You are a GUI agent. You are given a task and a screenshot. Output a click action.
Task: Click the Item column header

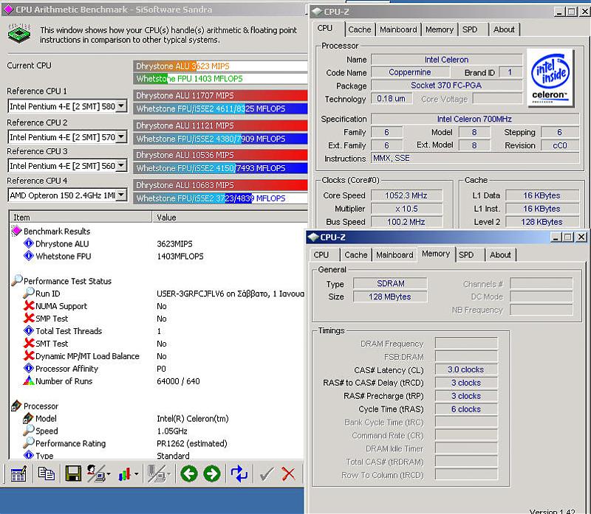[x=81, y=217]
